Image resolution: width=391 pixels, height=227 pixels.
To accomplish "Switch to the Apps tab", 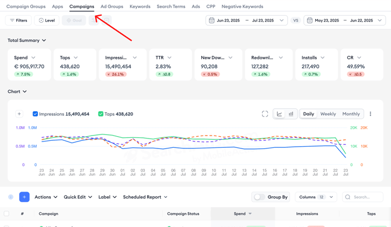I will tap(57, 6).
